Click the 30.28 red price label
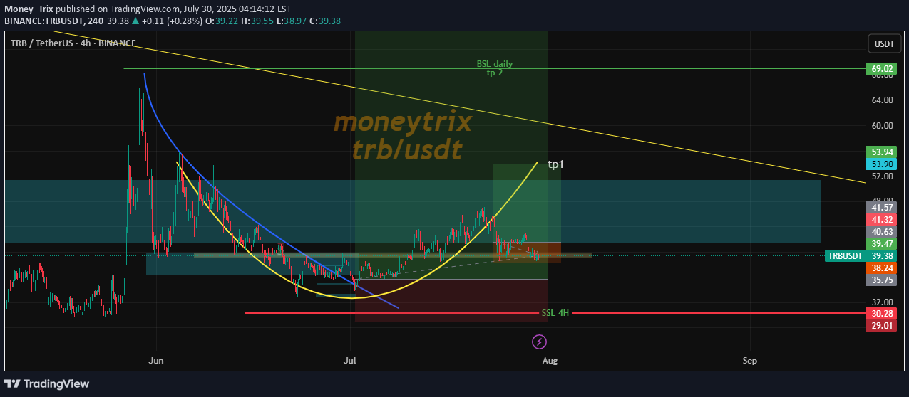 (x=882, y=313)
